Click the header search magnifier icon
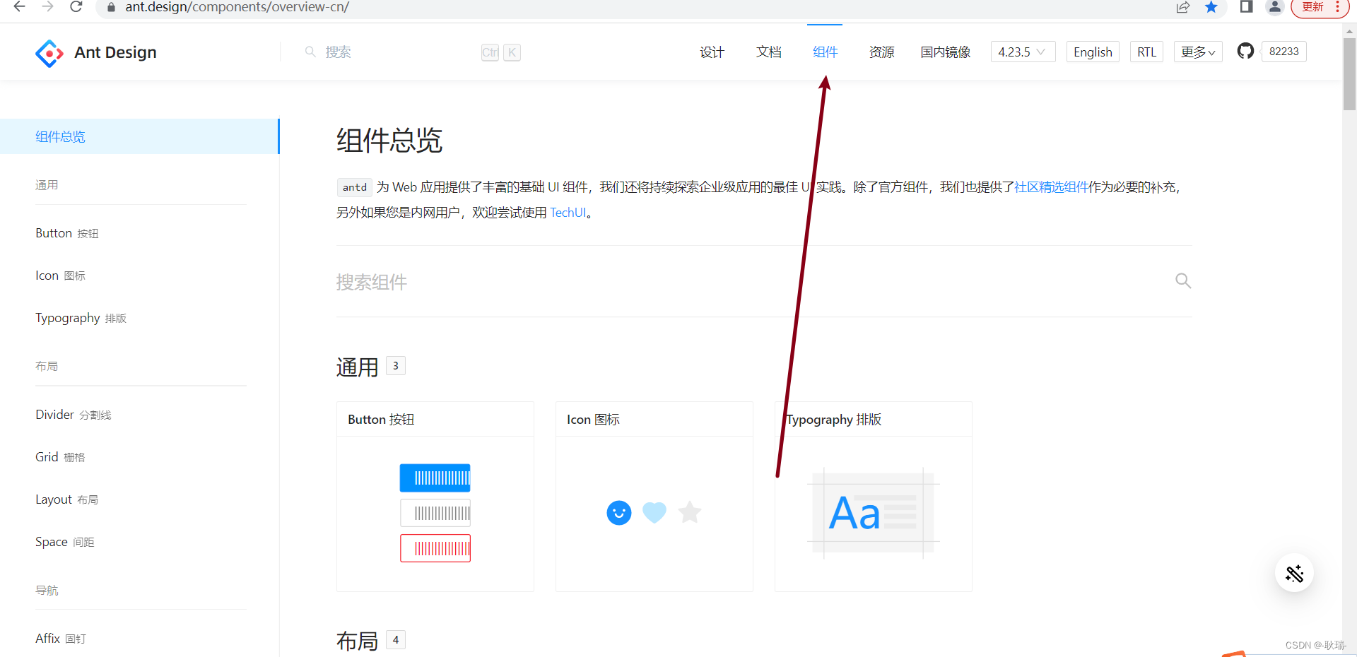 point(310,52)
